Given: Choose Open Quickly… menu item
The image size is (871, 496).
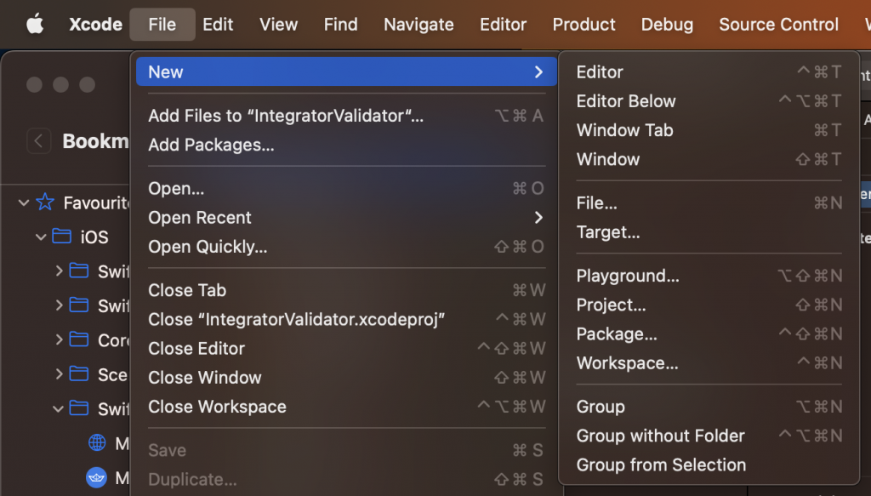Looking at the screenshot, I should 347,246.
